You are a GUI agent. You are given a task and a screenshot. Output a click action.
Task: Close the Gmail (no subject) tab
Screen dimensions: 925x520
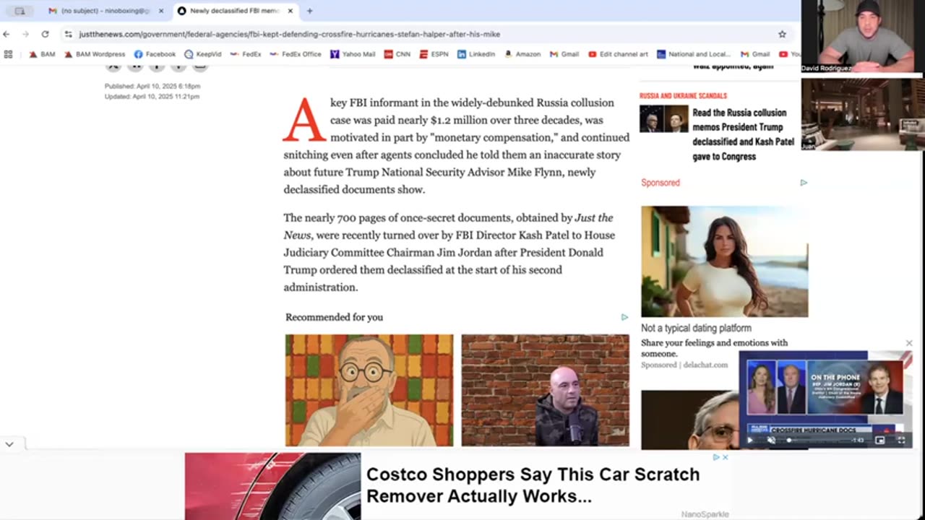point(160,11)
